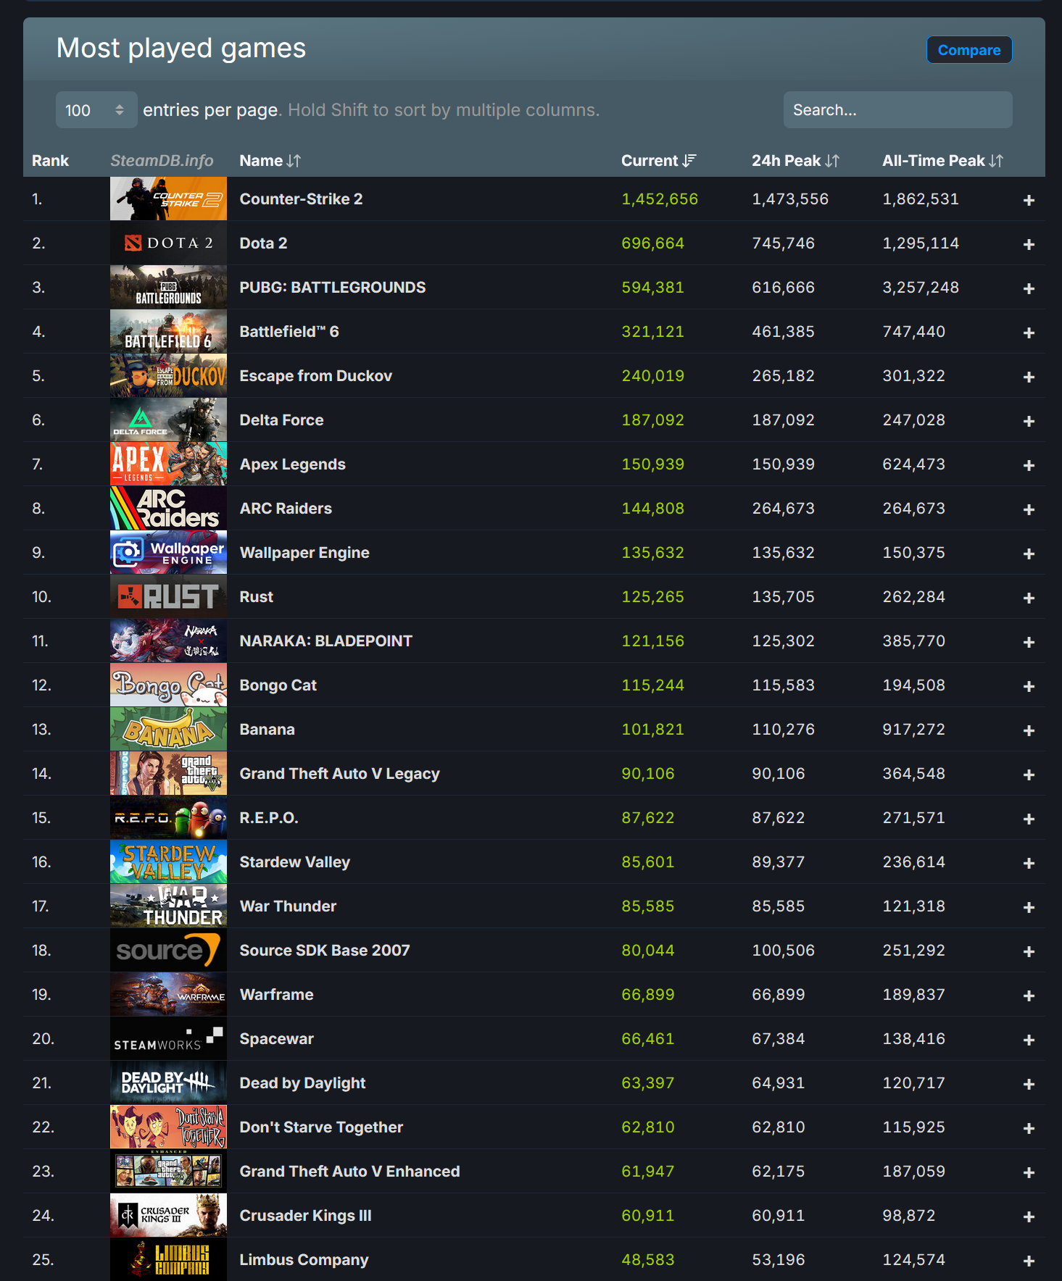Open the Delta Force game name

point(281,420)
